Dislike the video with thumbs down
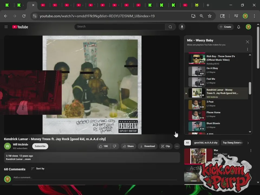The width and height of the screenshot is (260, 195). tap(115, 146)
